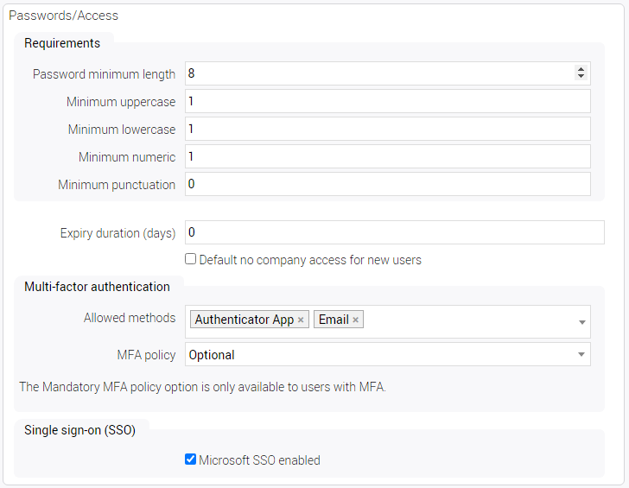Increase password minimum length with up arrow
Image resolution: width=629 pixels, height=488 pixels.
point(581,70)
